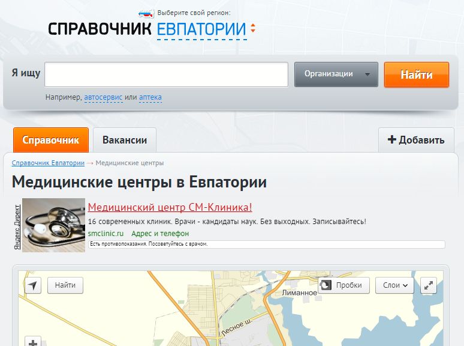Toggle the Пробки traffic layer on the map
The width and height of the screenshot is (464, 346).
click(x=344, y=285)
